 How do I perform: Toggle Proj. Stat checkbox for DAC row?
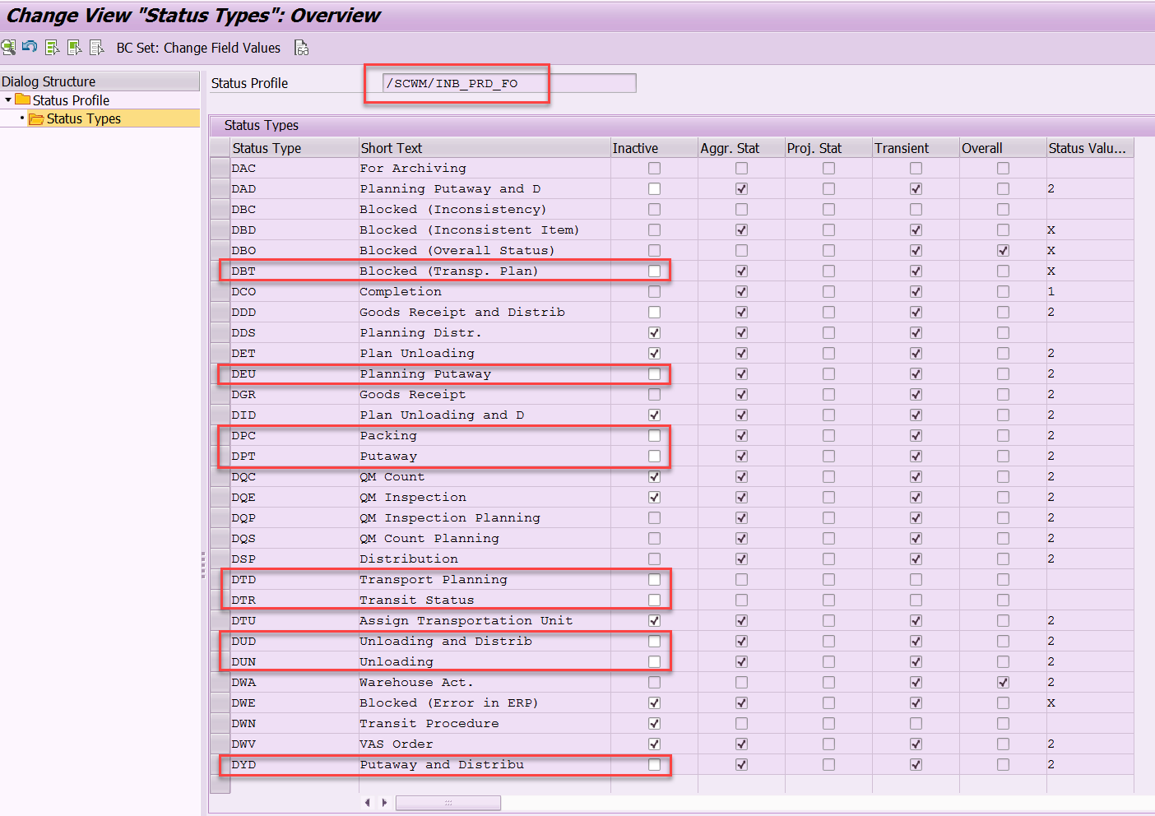pyautogui.click(x=828, y=168)
